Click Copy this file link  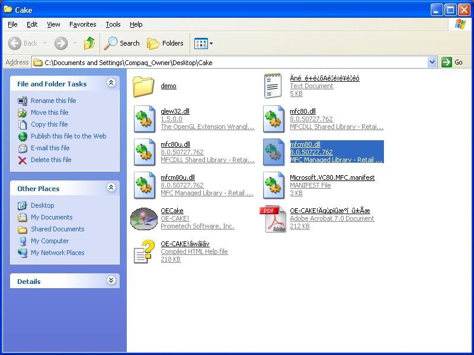click(49, 124)
